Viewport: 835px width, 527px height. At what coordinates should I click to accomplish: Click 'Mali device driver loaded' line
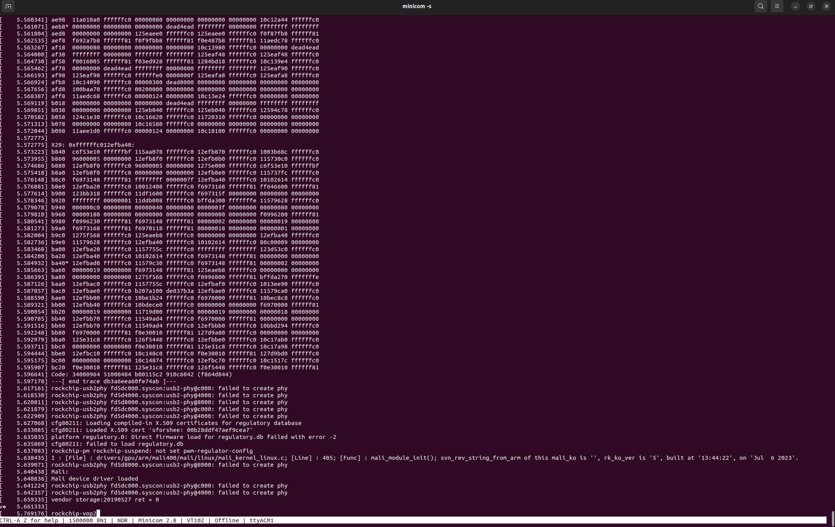click(x=95, y=479)
